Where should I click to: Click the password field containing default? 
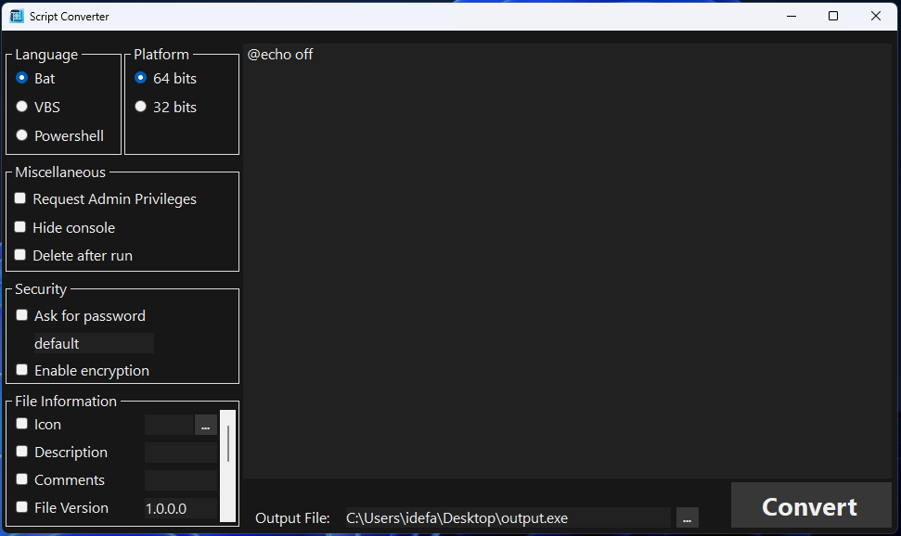(92, 343)
